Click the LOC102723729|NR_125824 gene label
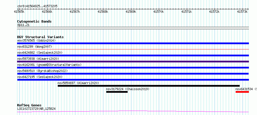Viewport: 257px width, 115px height. pyautogui.click(x=36, y=109)
